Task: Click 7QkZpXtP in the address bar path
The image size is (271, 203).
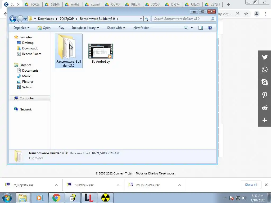Action: coord(67,19)
